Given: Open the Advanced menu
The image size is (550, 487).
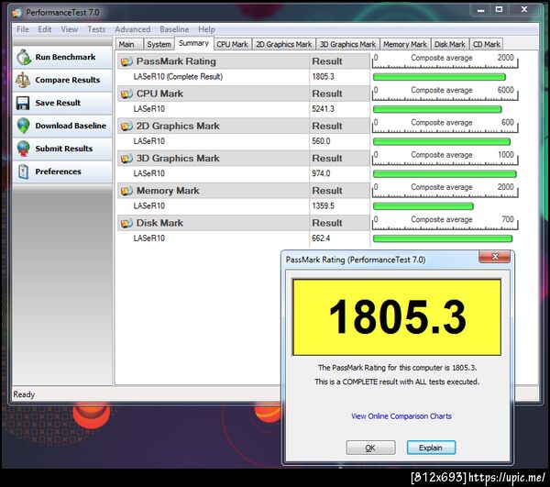Looking at the screenshot, I should tap(133, 29).
